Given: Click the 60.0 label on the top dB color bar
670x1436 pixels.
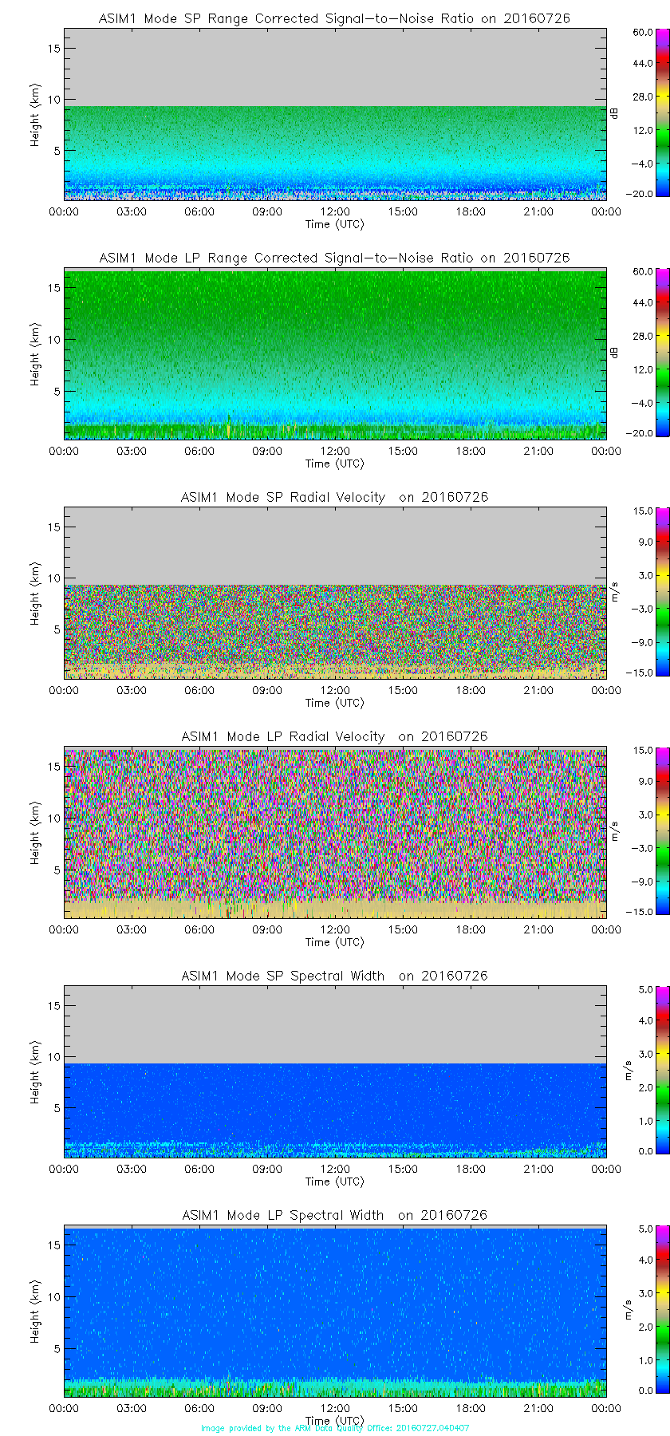Looking at the screenshot, I should click(x=643, y=33).
